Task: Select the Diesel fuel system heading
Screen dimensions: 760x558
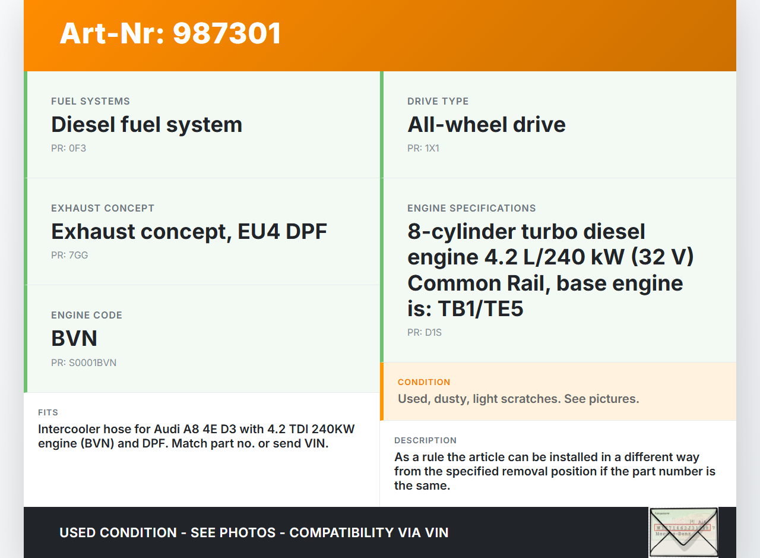Action: [x=147, y=125]
